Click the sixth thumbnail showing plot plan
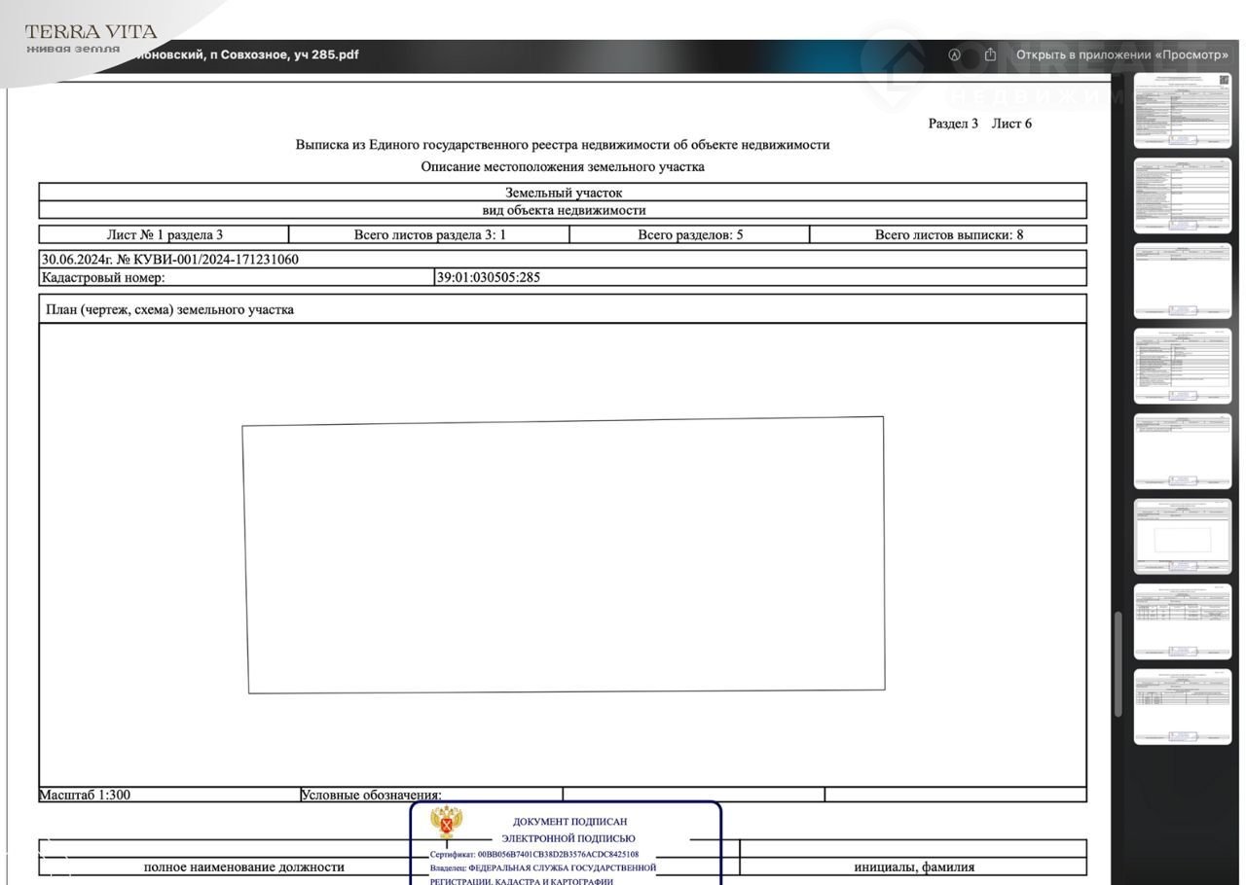Image resolution: width=1246 pixels, height=885 pixels. [1182, 537]
